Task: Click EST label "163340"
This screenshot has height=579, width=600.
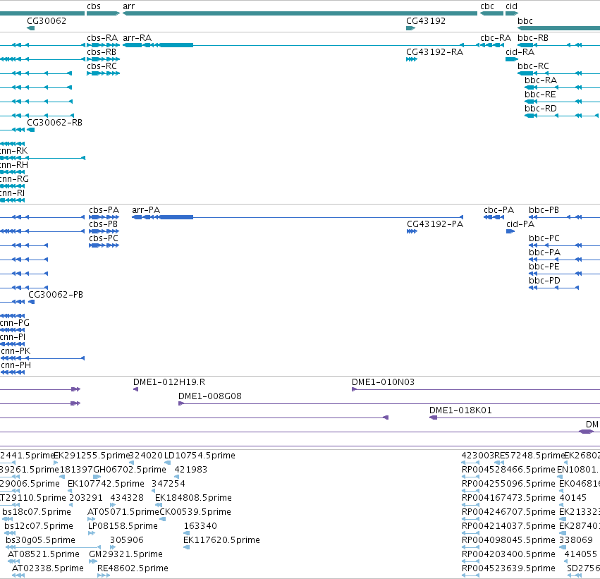Action: (x=200, y=527)
